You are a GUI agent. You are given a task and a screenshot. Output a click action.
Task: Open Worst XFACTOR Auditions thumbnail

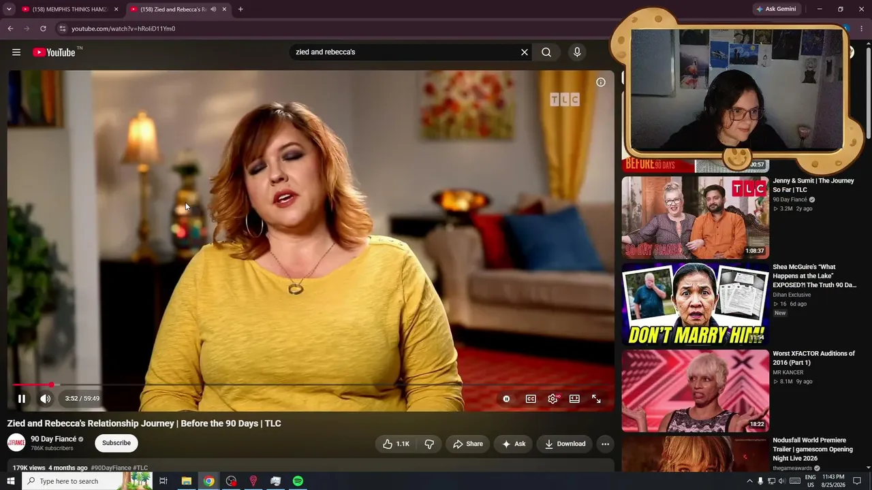(x=695, y=391)
